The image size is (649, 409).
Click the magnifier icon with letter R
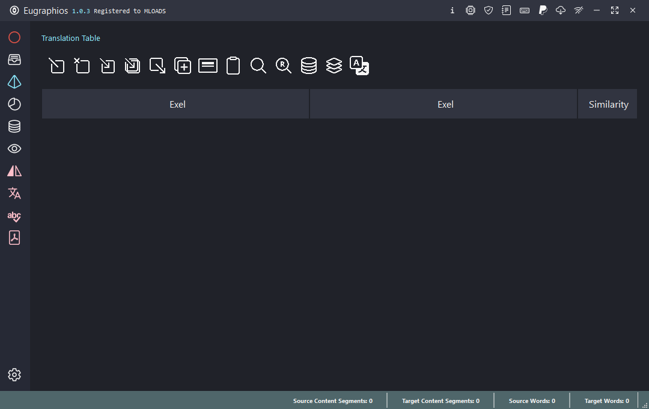[x=284, y=66]
